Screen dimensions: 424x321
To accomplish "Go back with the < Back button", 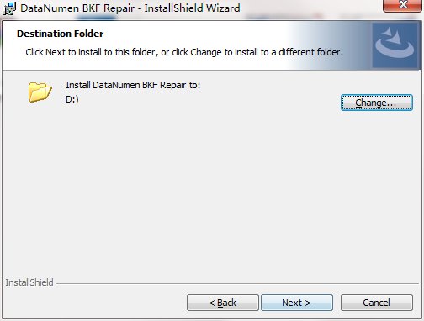I will coord(223,303).
